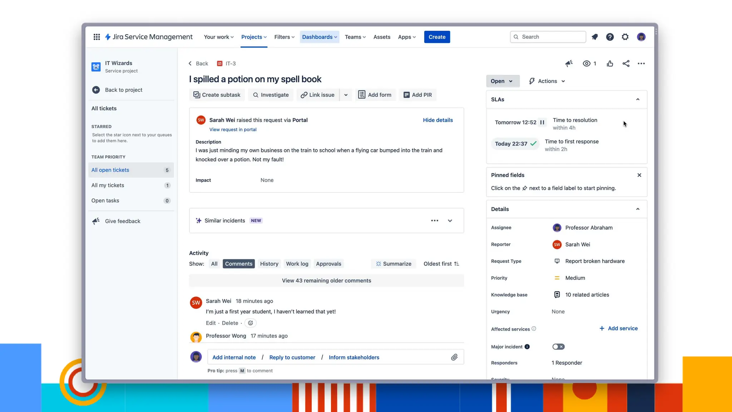Click in the Search field
The width and height of the screenshot is (732, 412).
click(550, 37)
